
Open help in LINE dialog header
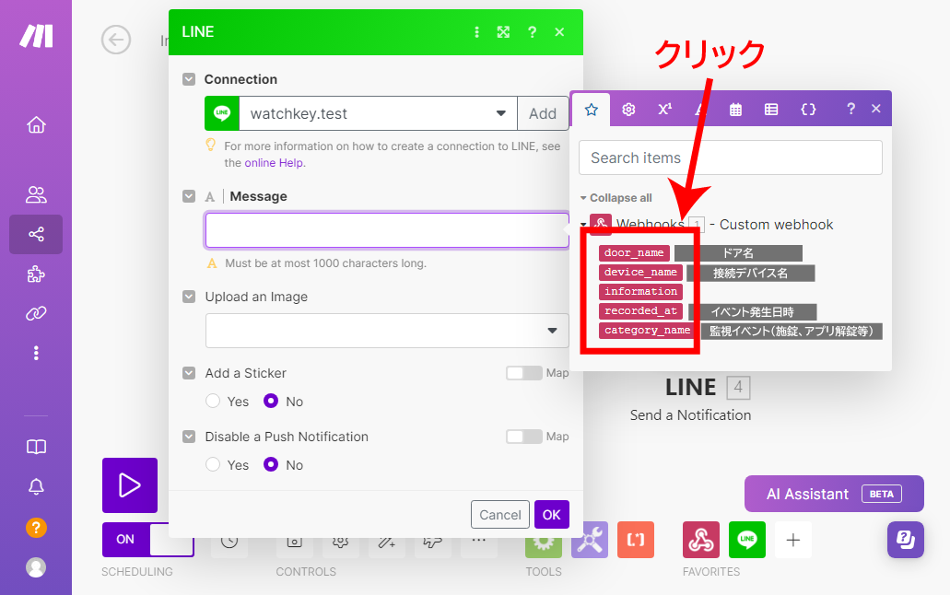click(532, 32)
